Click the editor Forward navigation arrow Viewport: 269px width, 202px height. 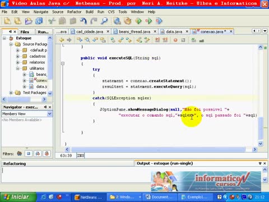69,40
